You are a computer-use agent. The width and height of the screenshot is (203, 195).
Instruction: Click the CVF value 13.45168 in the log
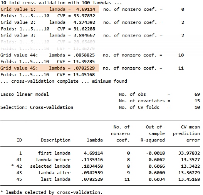(x=84, y=75)
